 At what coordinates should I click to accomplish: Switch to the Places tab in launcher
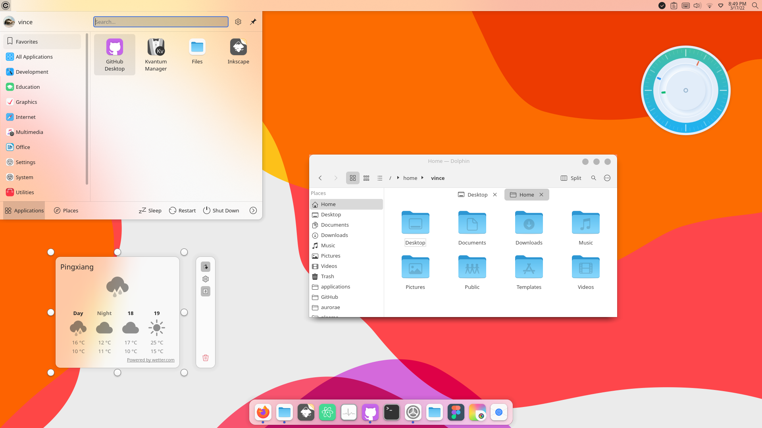pyautogui.click(x=66, y=210)
